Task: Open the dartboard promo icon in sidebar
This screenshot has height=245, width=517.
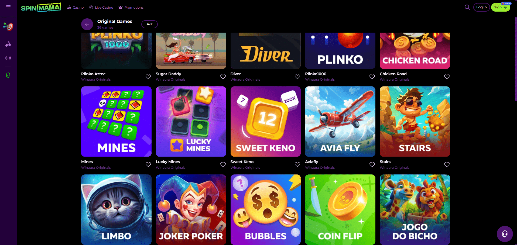Action: click(x=8, y=26)
